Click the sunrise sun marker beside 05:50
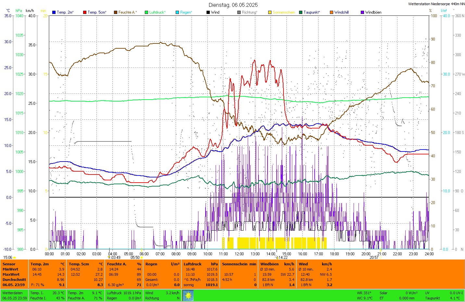Image resolution: width=465 pixels, height=302 pixels. click(142, 258)
